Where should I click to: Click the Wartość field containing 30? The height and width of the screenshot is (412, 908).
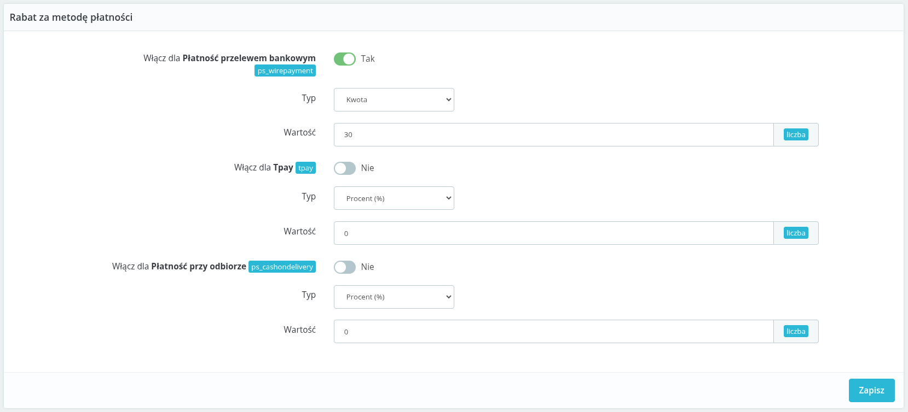pyautogui.click(x=553, y=135)
